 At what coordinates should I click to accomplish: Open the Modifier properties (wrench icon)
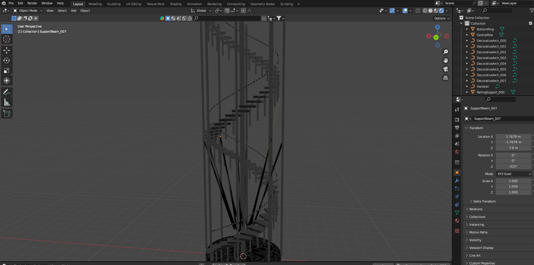click(457, 180)
